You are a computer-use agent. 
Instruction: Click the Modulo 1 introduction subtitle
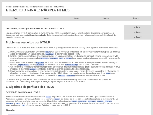(x=35, y=7)
